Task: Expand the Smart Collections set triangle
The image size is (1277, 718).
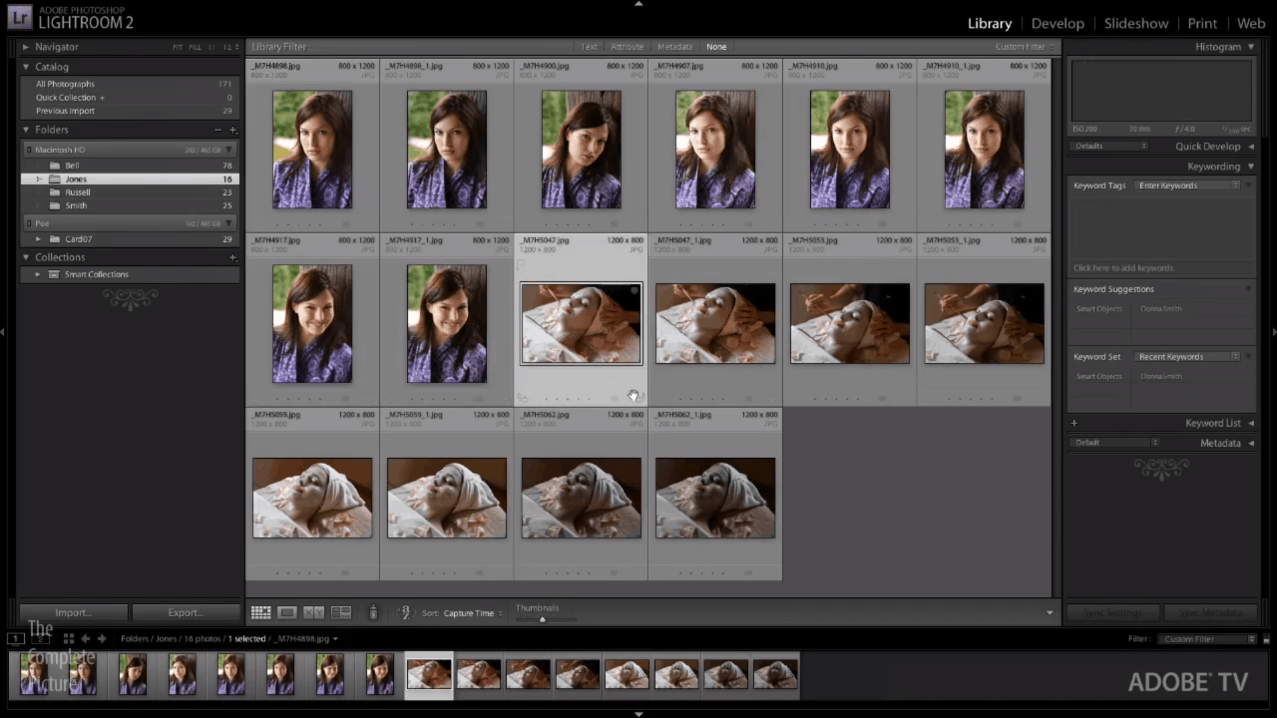Action: [38, 274]
